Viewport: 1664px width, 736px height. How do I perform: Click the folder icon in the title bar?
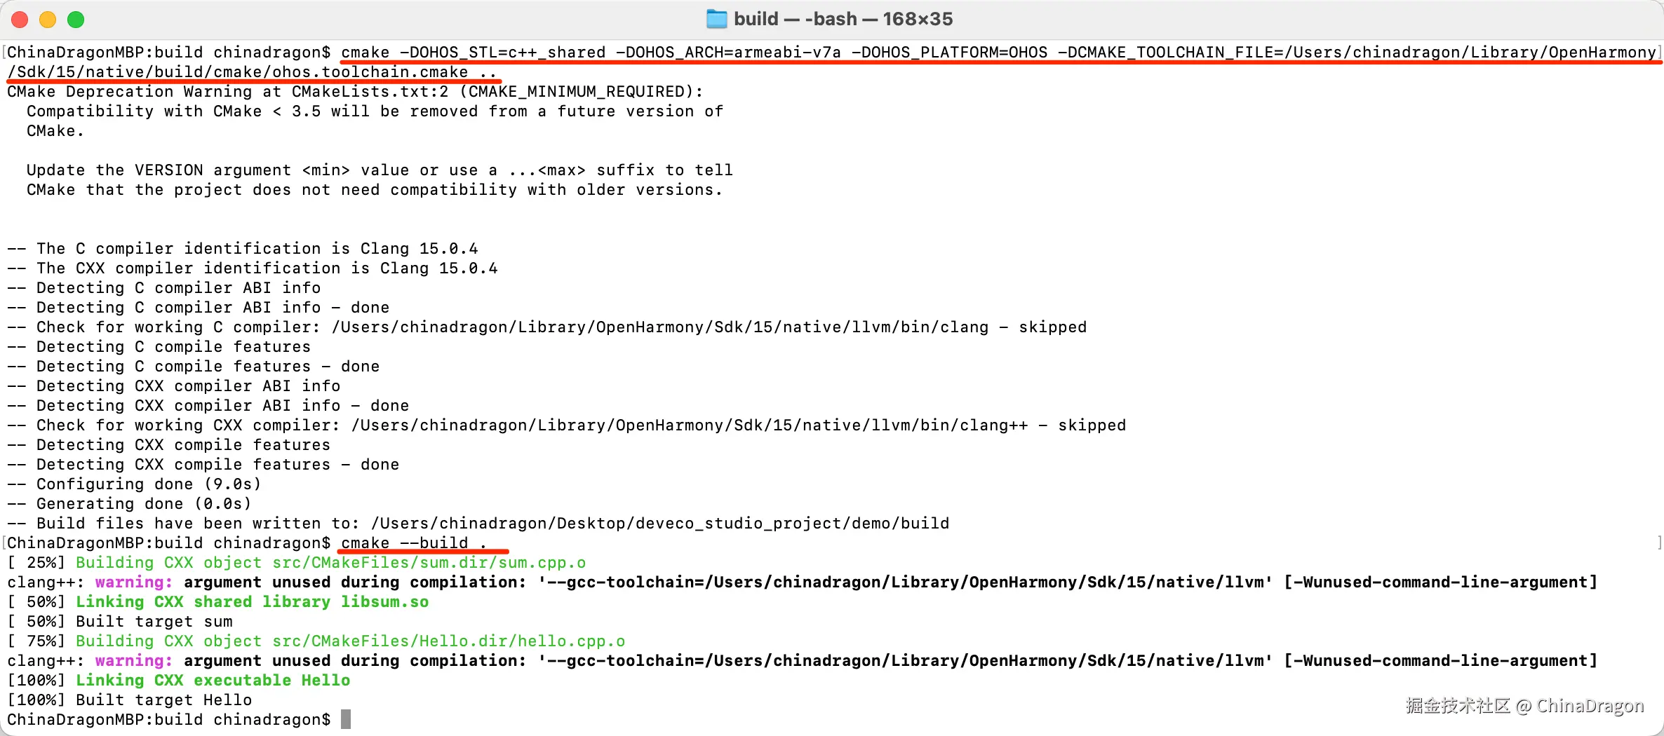pyautogui.click(x=716, y=19)
